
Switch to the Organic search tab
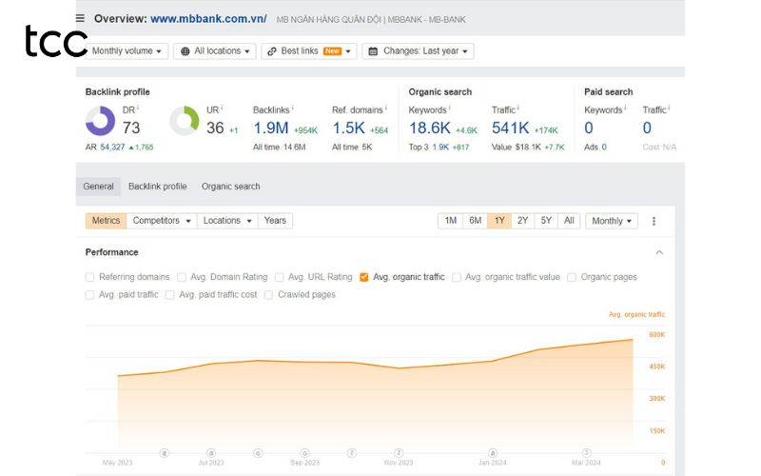click(230, 187)
